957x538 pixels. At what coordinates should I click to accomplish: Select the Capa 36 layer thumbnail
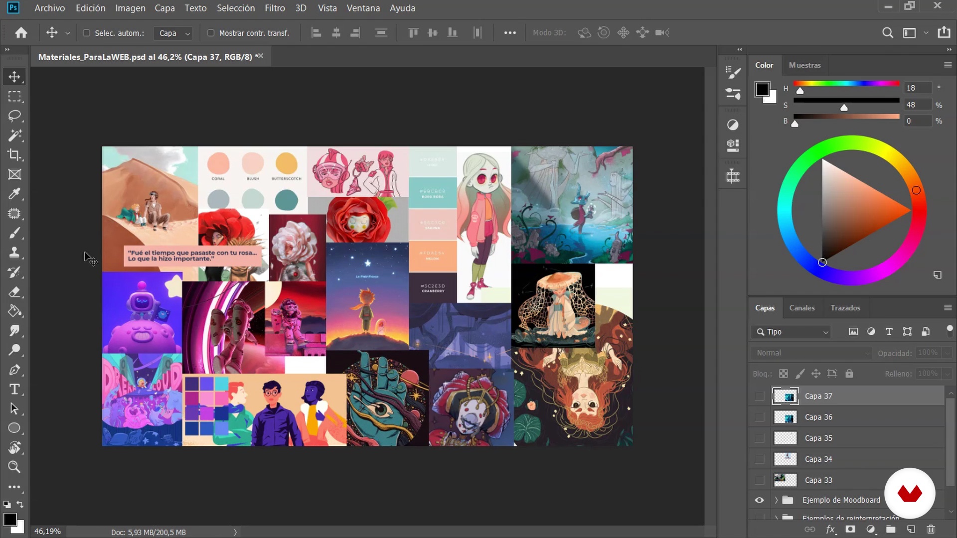tap(785, 417)
